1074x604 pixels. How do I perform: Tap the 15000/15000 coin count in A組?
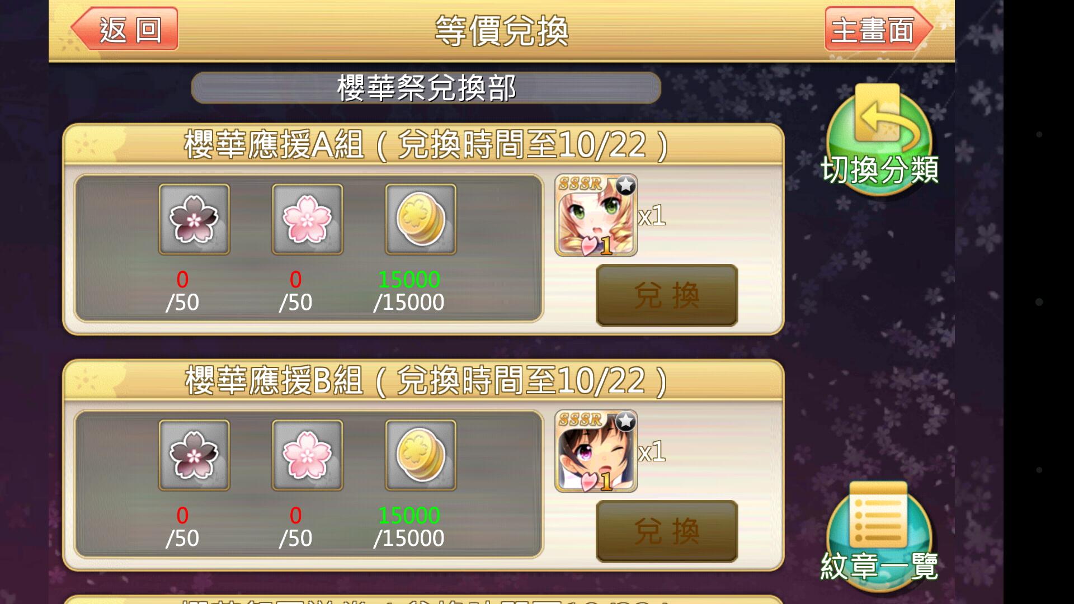[x=409, y=291]
